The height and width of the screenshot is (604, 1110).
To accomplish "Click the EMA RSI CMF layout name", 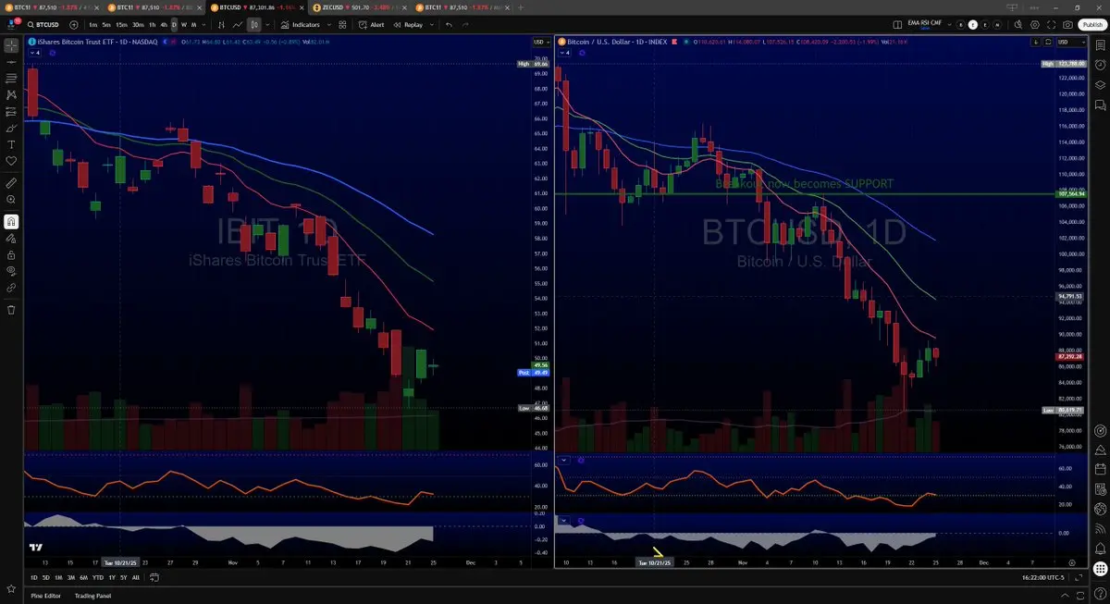I will pyautogui.click(x=925, y=23).
